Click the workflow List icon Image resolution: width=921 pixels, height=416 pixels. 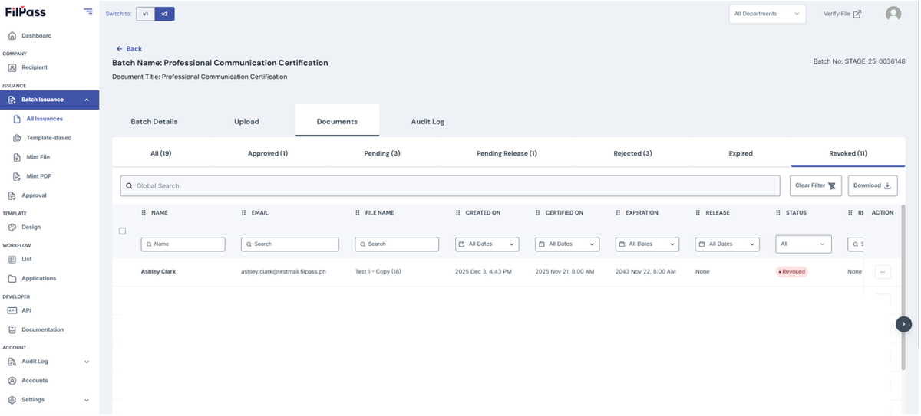pyautogui.click(x=12, y=260)
